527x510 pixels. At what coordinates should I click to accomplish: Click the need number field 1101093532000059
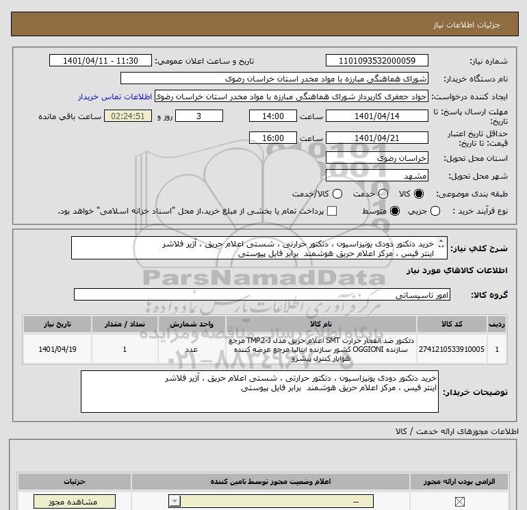click(x=376, y=60)
